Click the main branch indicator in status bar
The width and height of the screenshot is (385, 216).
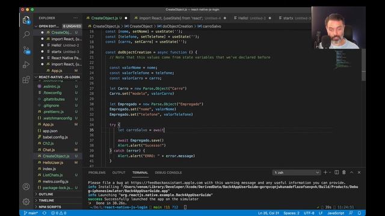click(31, 213)
